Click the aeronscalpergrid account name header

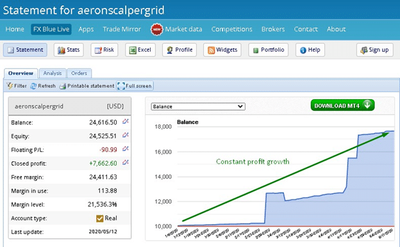[x=39, y=106]
